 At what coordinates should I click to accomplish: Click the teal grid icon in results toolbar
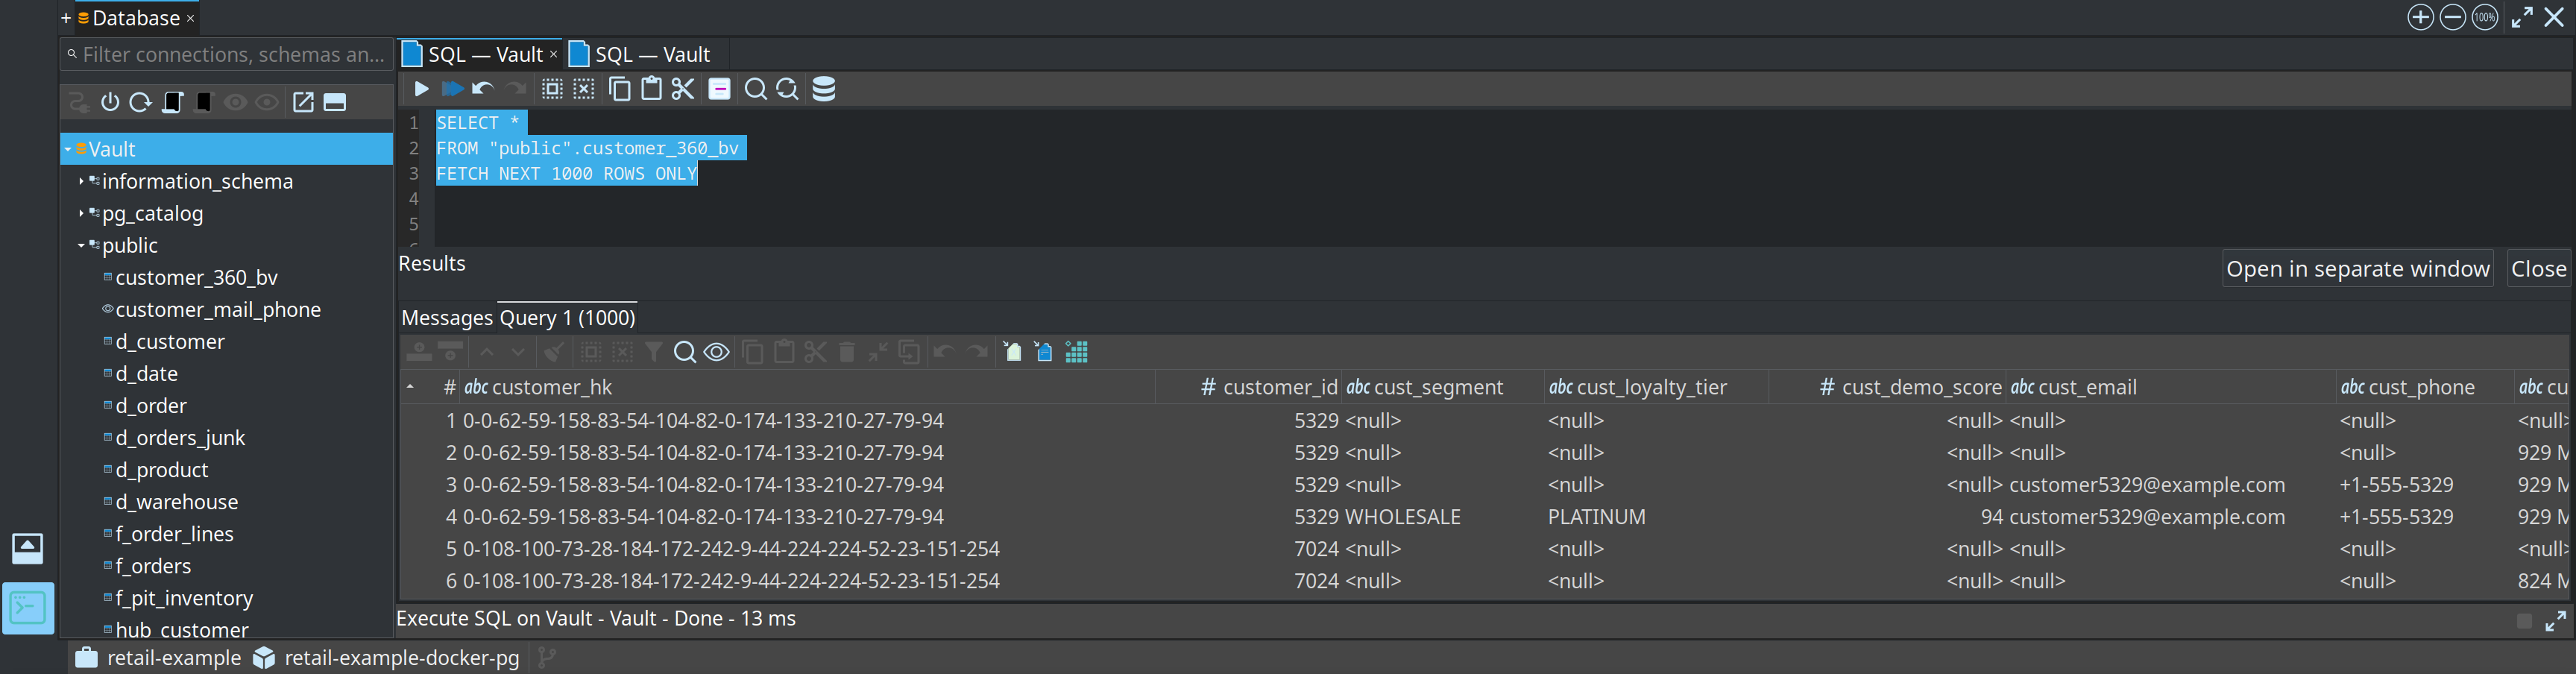click(x=1077, y=352)
